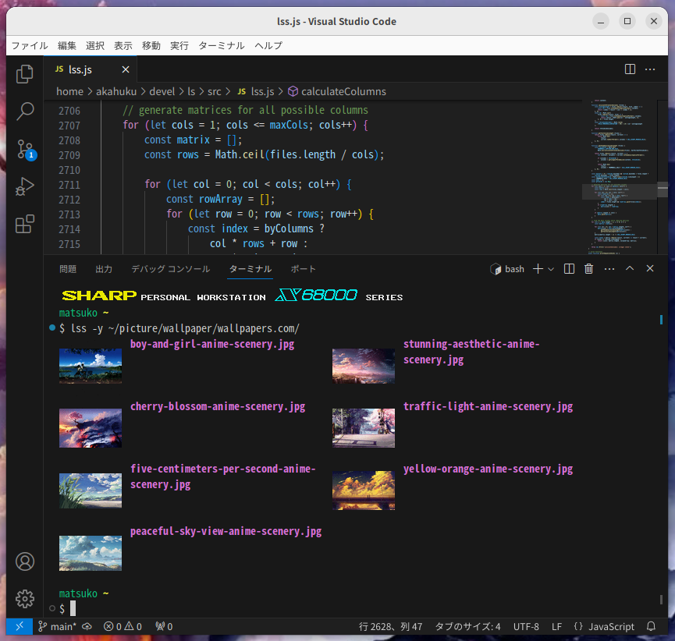Create a new terminal with plus icon
Screen dimensions: 675x641
pyautogui.click(x=538, y=269)
